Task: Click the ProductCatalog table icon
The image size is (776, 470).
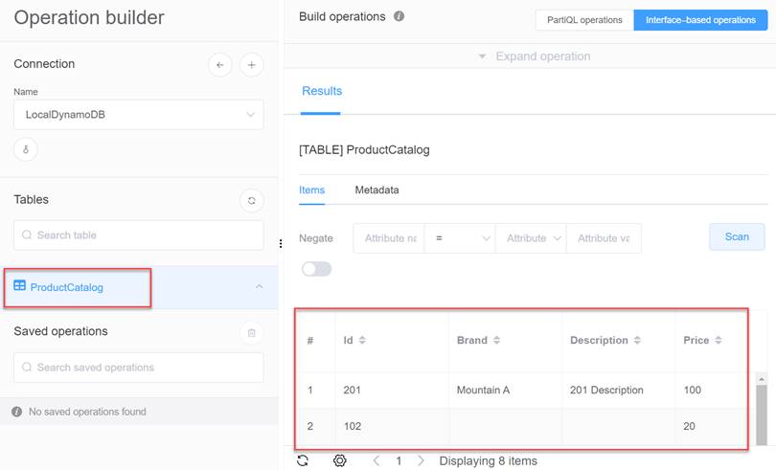Action: click(20, 285)
